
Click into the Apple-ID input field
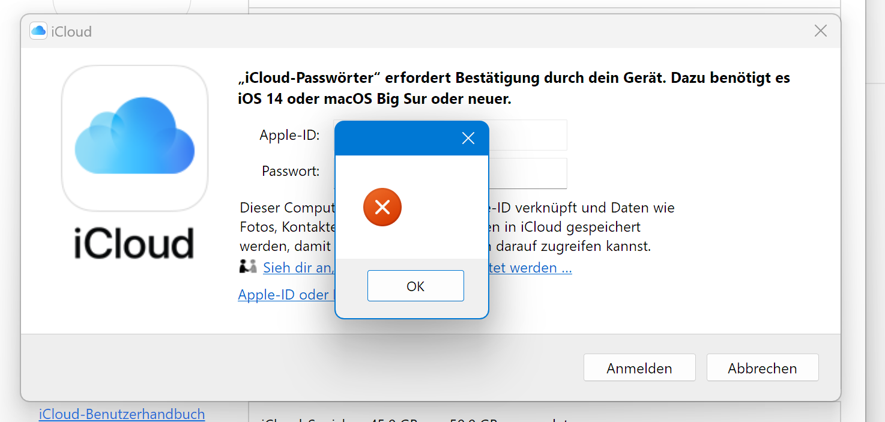(527, 135)
